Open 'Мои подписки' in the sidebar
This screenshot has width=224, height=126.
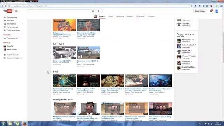point(12,24)
